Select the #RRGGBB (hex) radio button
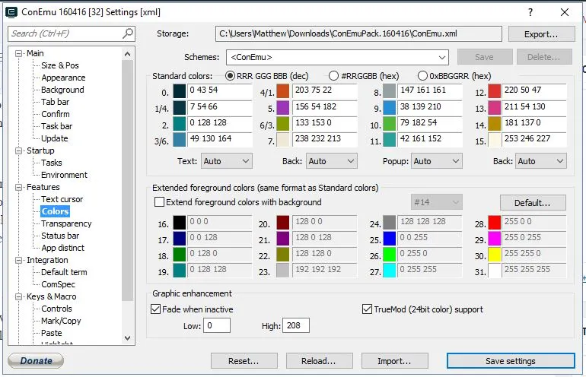This screenshot has width=586, height=377. pyautogui.click(x=334, y=76)
